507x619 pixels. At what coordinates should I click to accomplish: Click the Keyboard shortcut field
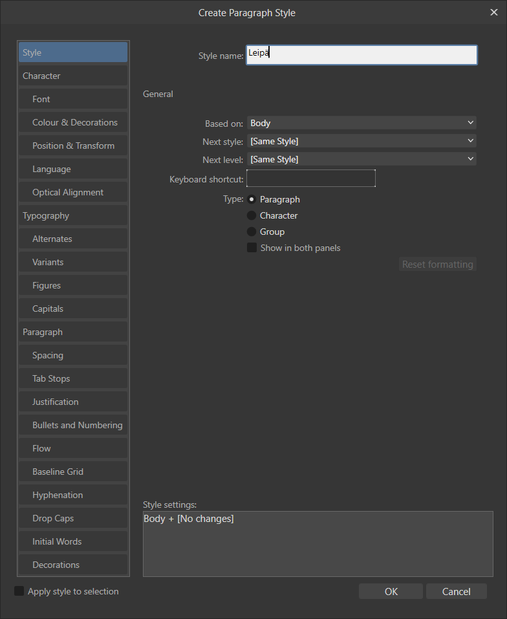(x=311, y=179)
